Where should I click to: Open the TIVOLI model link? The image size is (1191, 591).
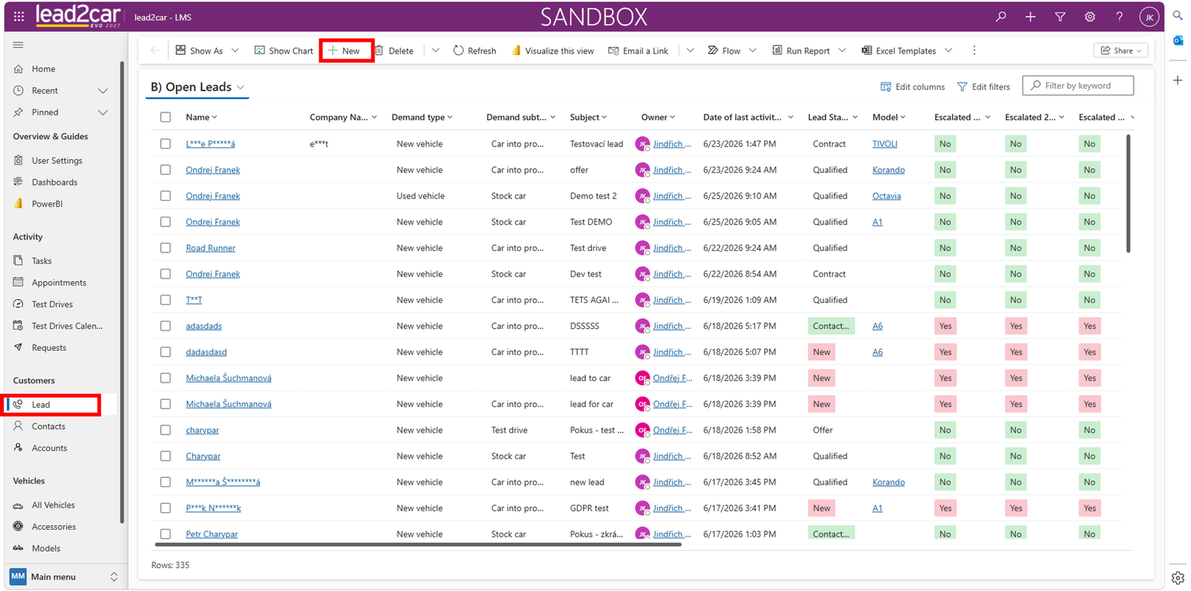(885, 144)
